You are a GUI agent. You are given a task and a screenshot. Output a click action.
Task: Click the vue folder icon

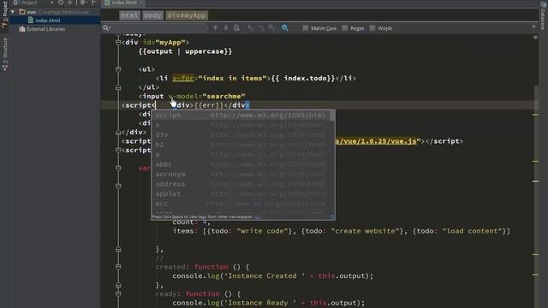coord(22,11)
